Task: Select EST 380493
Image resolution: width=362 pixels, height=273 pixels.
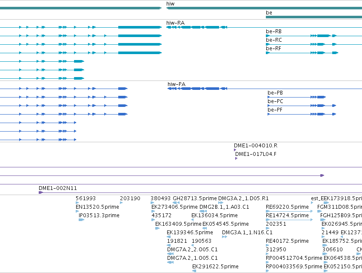Action: point(160,198)
